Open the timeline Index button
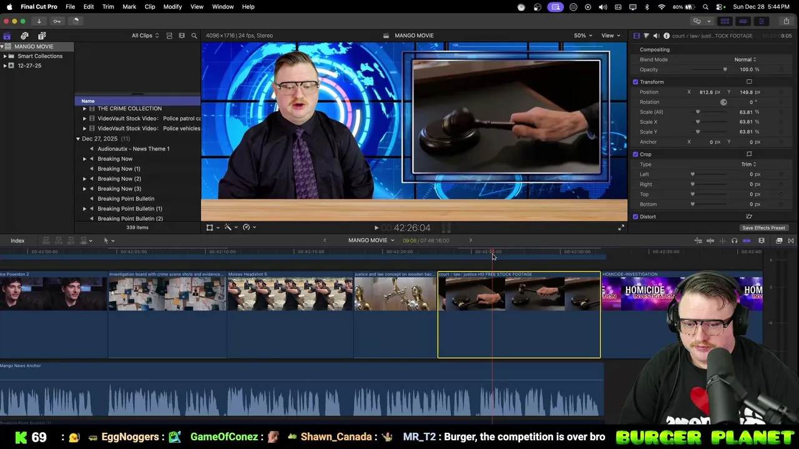The height and width of the screenshot is (449, 799). pos(17,241)
